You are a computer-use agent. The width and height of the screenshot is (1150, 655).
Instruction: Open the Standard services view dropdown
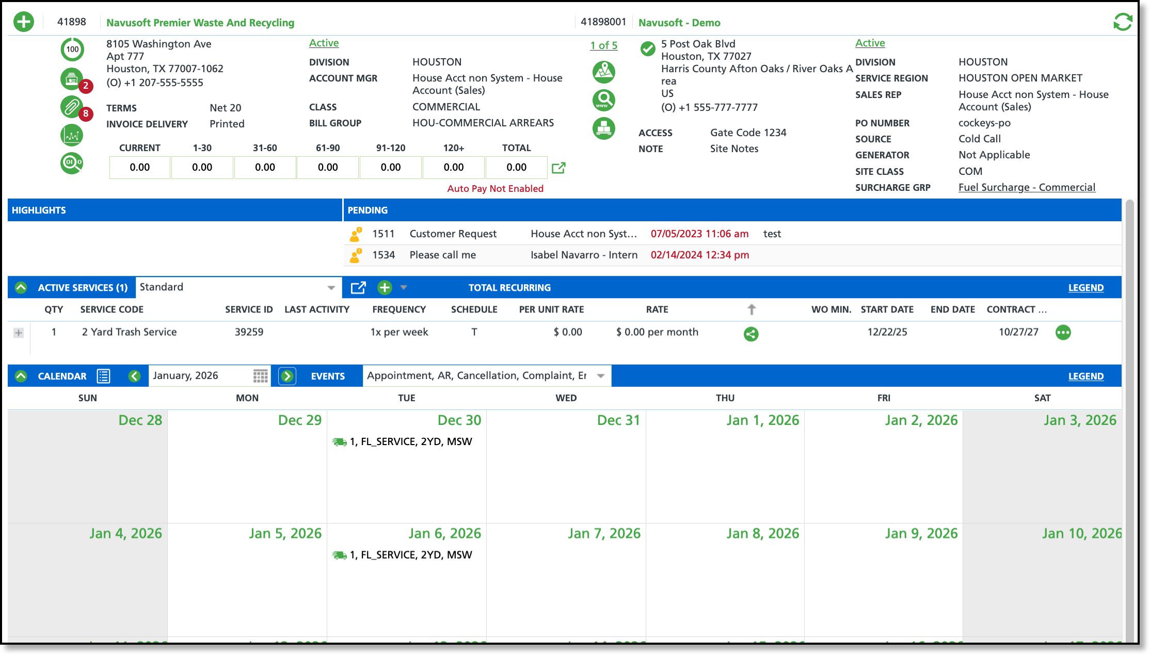pos(331,287)
